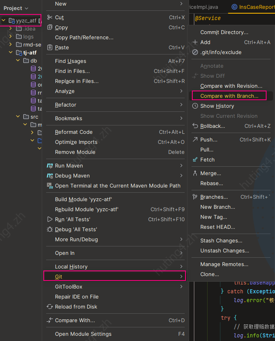Select Pull... in Git submenu
The height and width of the screenshot is (341, 275).
(231, 149)
